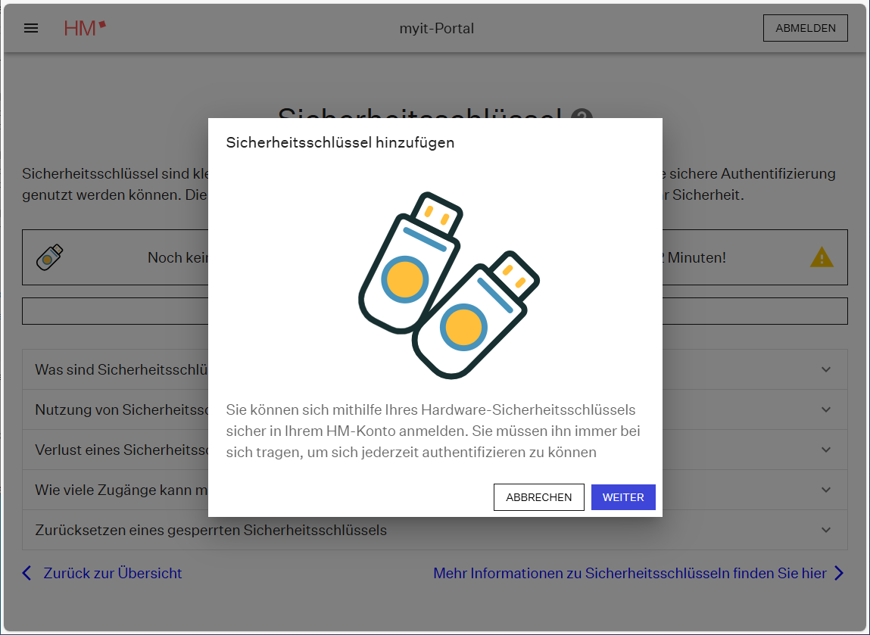Expand the 'Was sind Sicherheitsschlüssel' chevron
This screenshot has width=870, height=635.
click(826, 369)
